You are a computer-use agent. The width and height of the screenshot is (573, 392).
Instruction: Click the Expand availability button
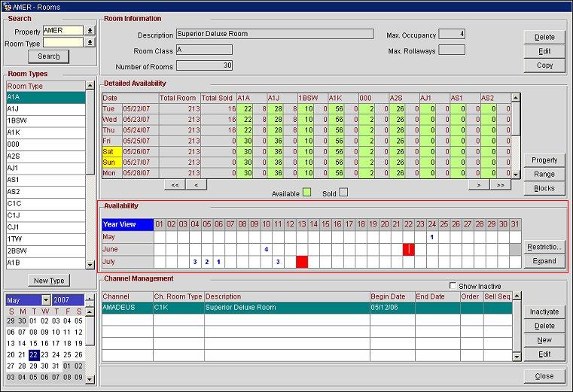coord(544,261)
